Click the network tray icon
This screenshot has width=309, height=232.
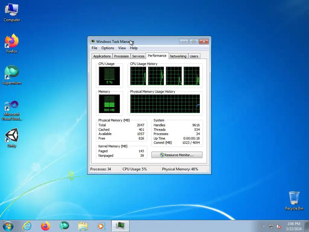tap(271, 227)
